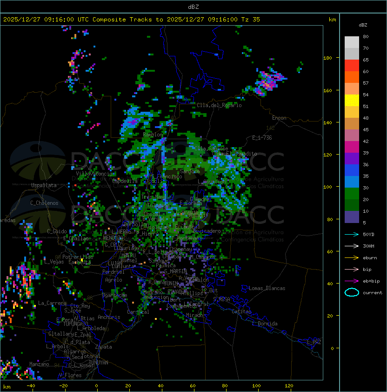Pick the red swatch in dBZ legend
387x392 pixels.
click(x=352, y=66)
